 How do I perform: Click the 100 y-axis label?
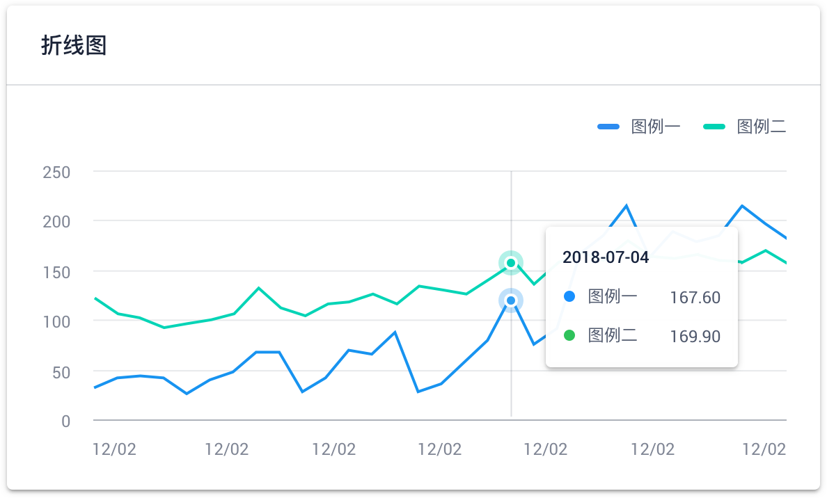click(56, 322)
